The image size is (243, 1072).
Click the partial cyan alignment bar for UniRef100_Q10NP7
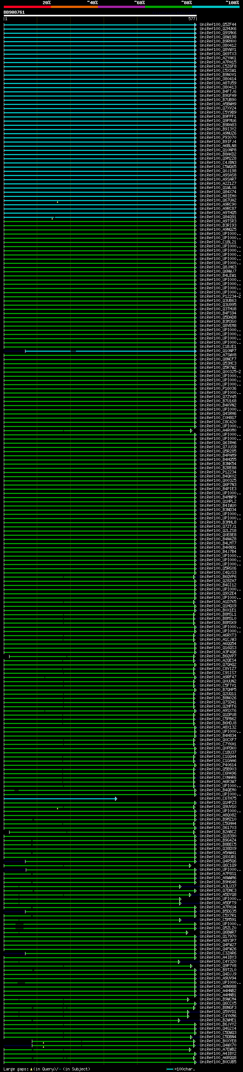tap(110, 351)
